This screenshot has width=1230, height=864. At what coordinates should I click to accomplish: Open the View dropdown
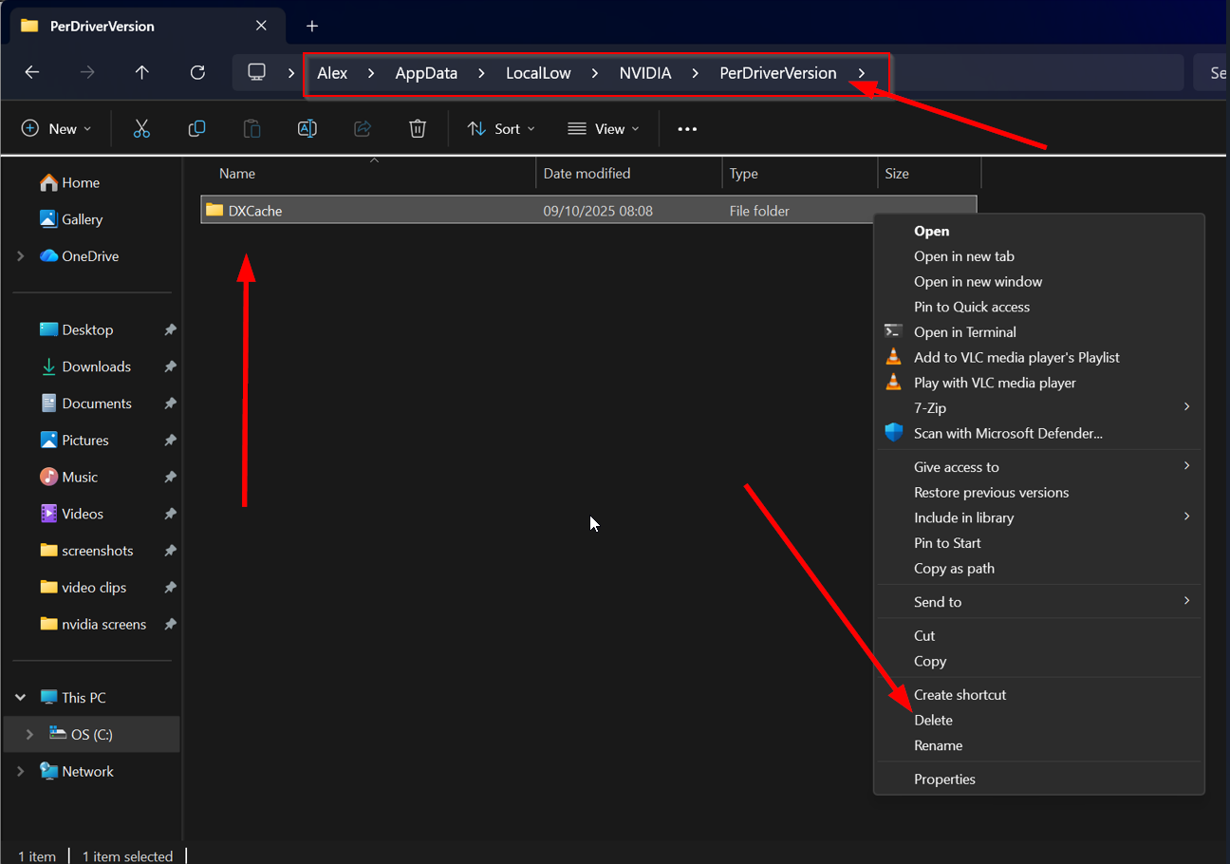(604, 129)
